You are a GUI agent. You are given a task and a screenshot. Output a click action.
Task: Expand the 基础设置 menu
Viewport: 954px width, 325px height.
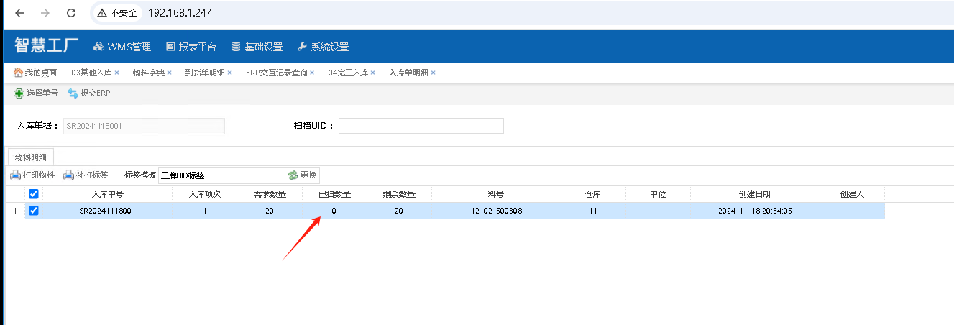[x=257, y=47]
